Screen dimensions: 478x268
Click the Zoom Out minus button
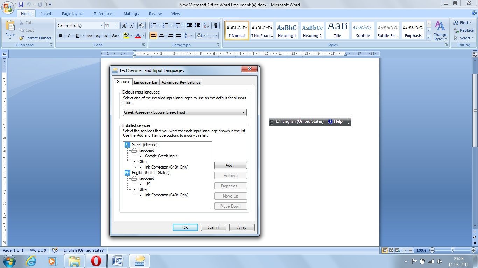432,250
